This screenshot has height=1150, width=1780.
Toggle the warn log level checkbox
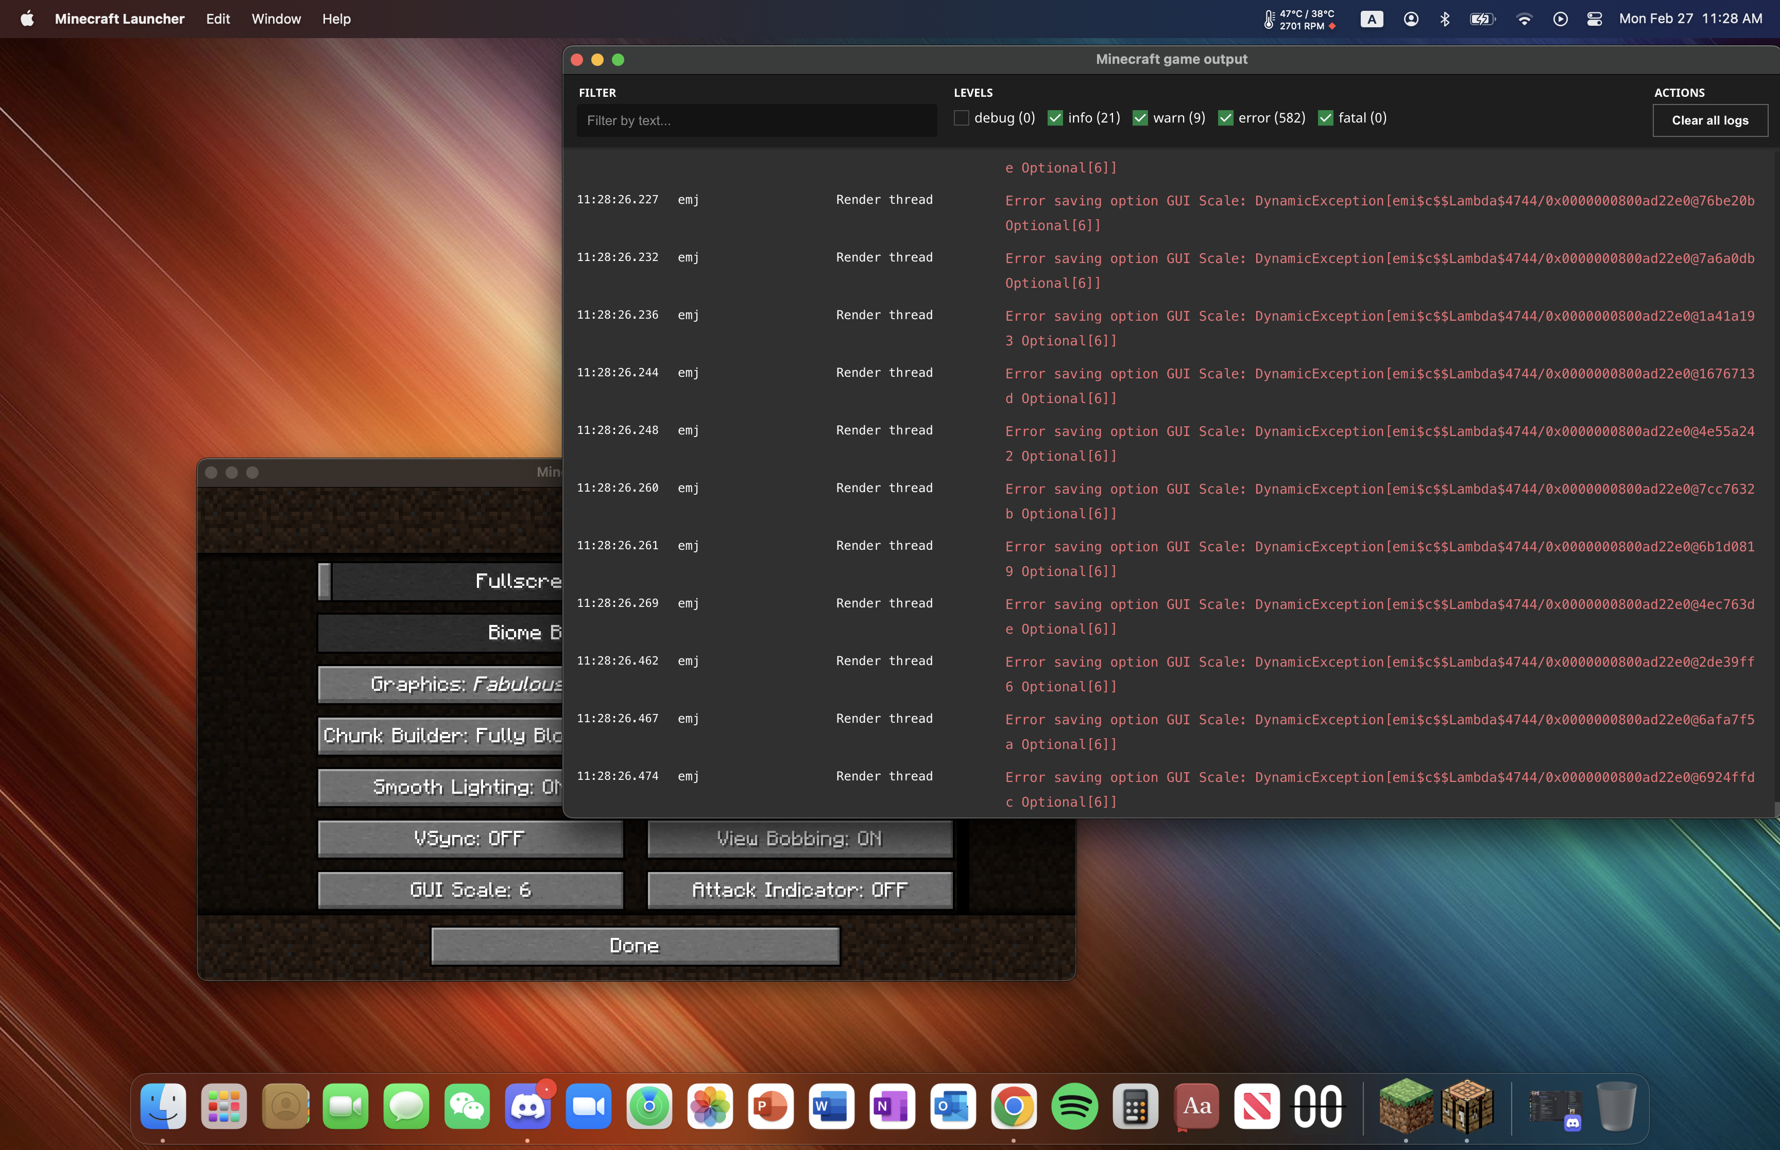point(1140,118)
